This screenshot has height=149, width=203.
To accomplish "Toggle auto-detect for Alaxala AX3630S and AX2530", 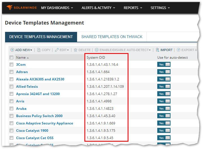I will 164,79.
